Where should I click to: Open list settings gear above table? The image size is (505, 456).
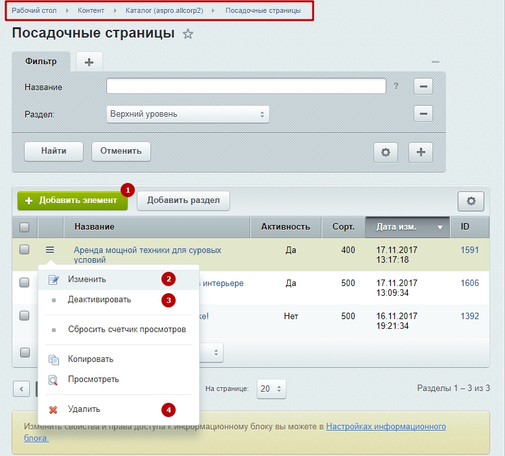[471, 201]
